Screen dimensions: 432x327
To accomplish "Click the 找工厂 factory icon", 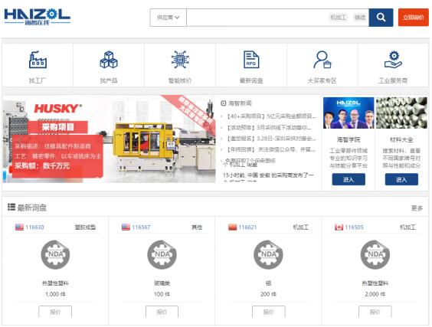I will 38,60.
